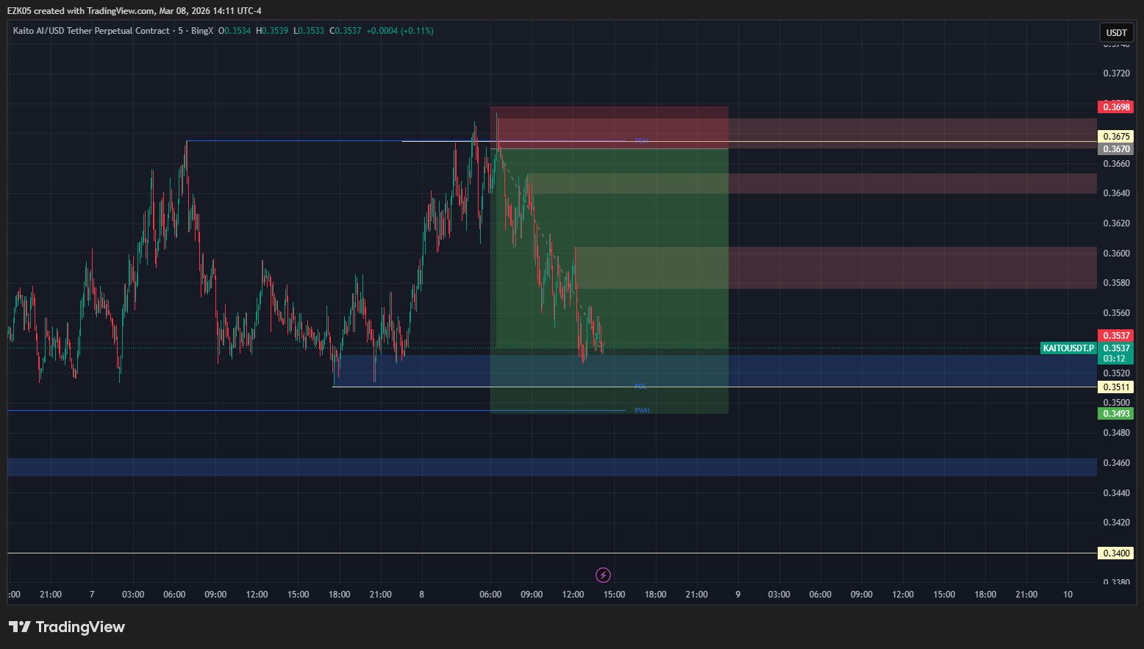
Task: Select the green 0.3493 take-profit price label
Action: 1115,414
